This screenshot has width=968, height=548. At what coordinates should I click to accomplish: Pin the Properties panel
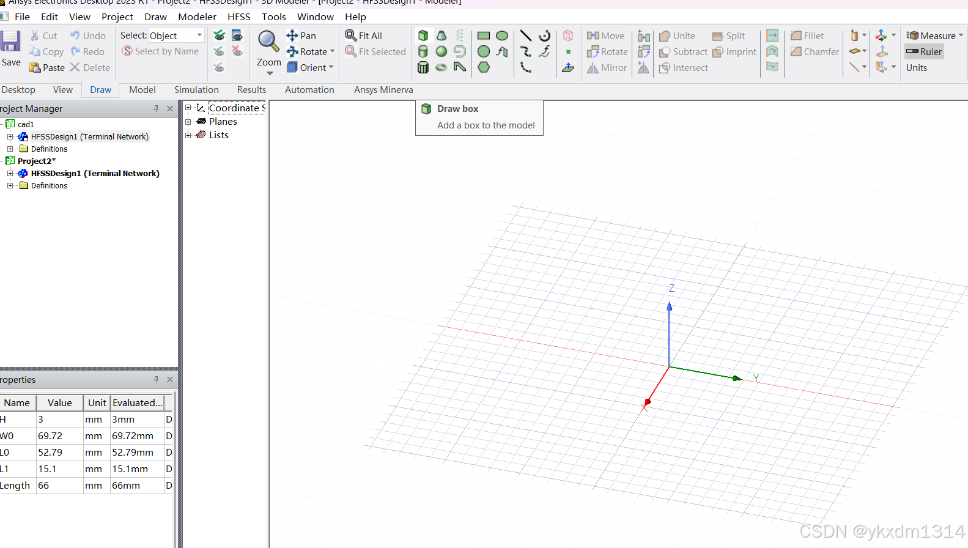(x=156, y=379)
